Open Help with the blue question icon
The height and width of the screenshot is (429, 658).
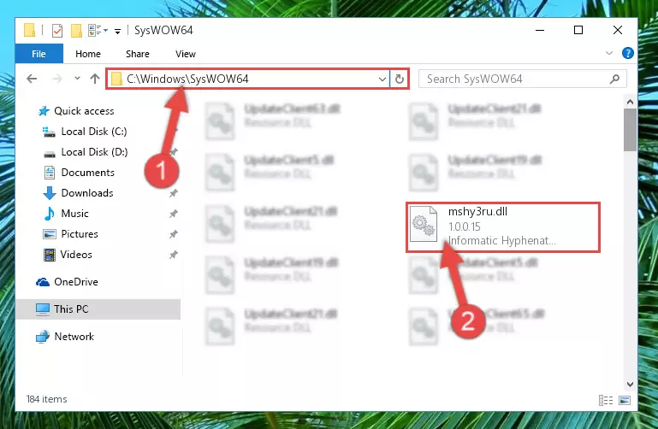coord(628,53)
